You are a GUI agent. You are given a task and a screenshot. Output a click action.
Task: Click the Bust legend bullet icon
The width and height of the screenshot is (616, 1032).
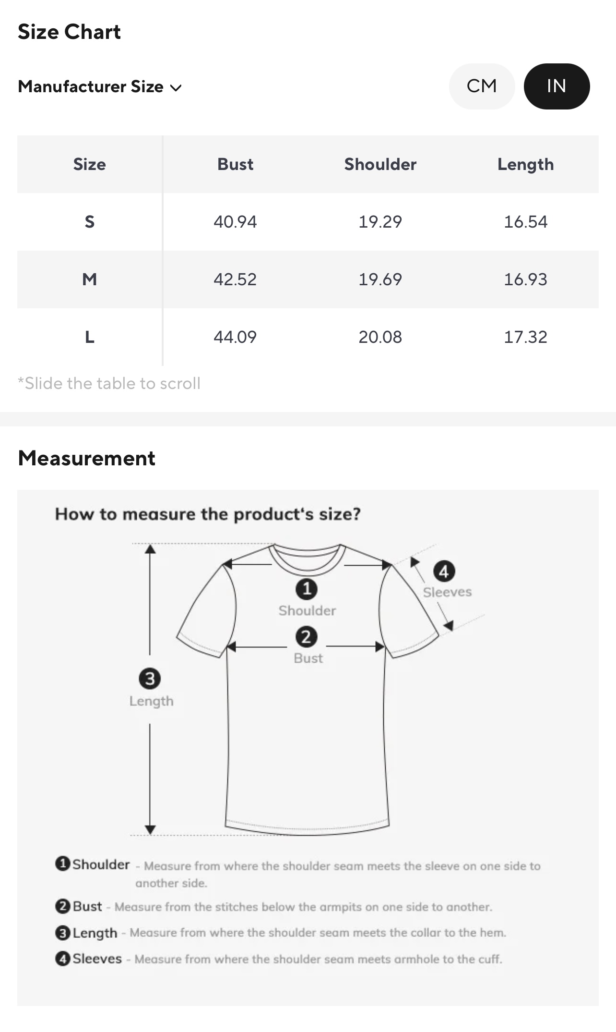coord(62,906)
